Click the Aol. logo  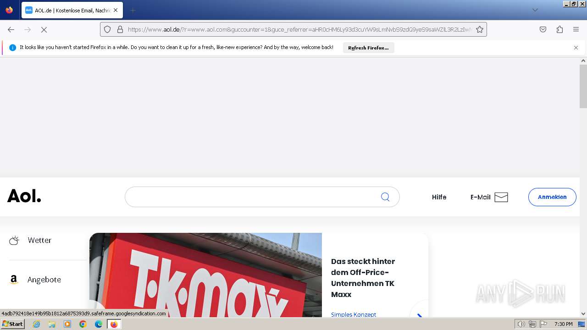tap(24, 197)
